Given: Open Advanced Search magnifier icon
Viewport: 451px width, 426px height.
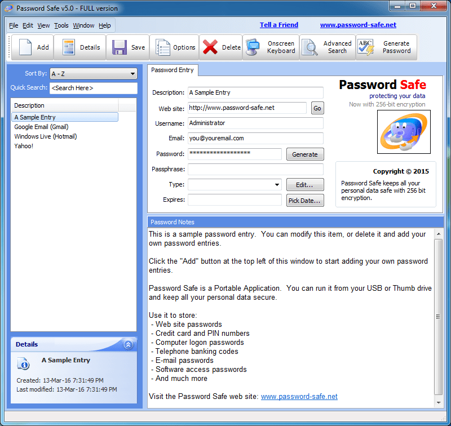Looking at the screenshot, I should coord(309,47).
